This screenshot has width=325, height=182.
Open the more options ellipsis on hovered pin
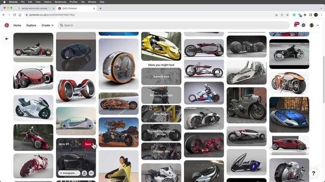coord(91,173)
